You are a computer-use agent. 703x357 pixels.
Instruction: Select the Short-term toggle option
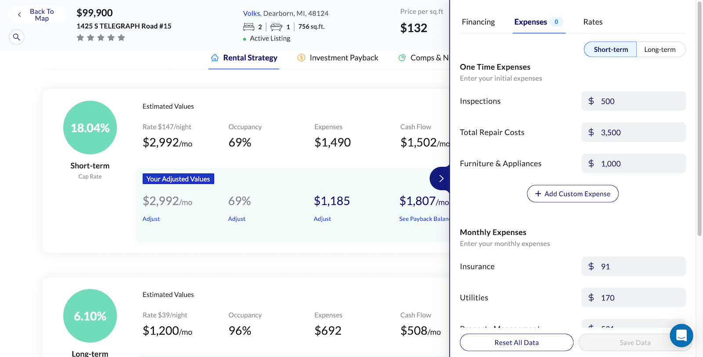(610, 50)
